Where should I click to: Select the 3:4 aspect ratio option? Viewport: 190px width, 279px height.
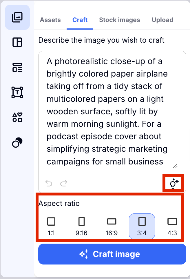[142, 226]
